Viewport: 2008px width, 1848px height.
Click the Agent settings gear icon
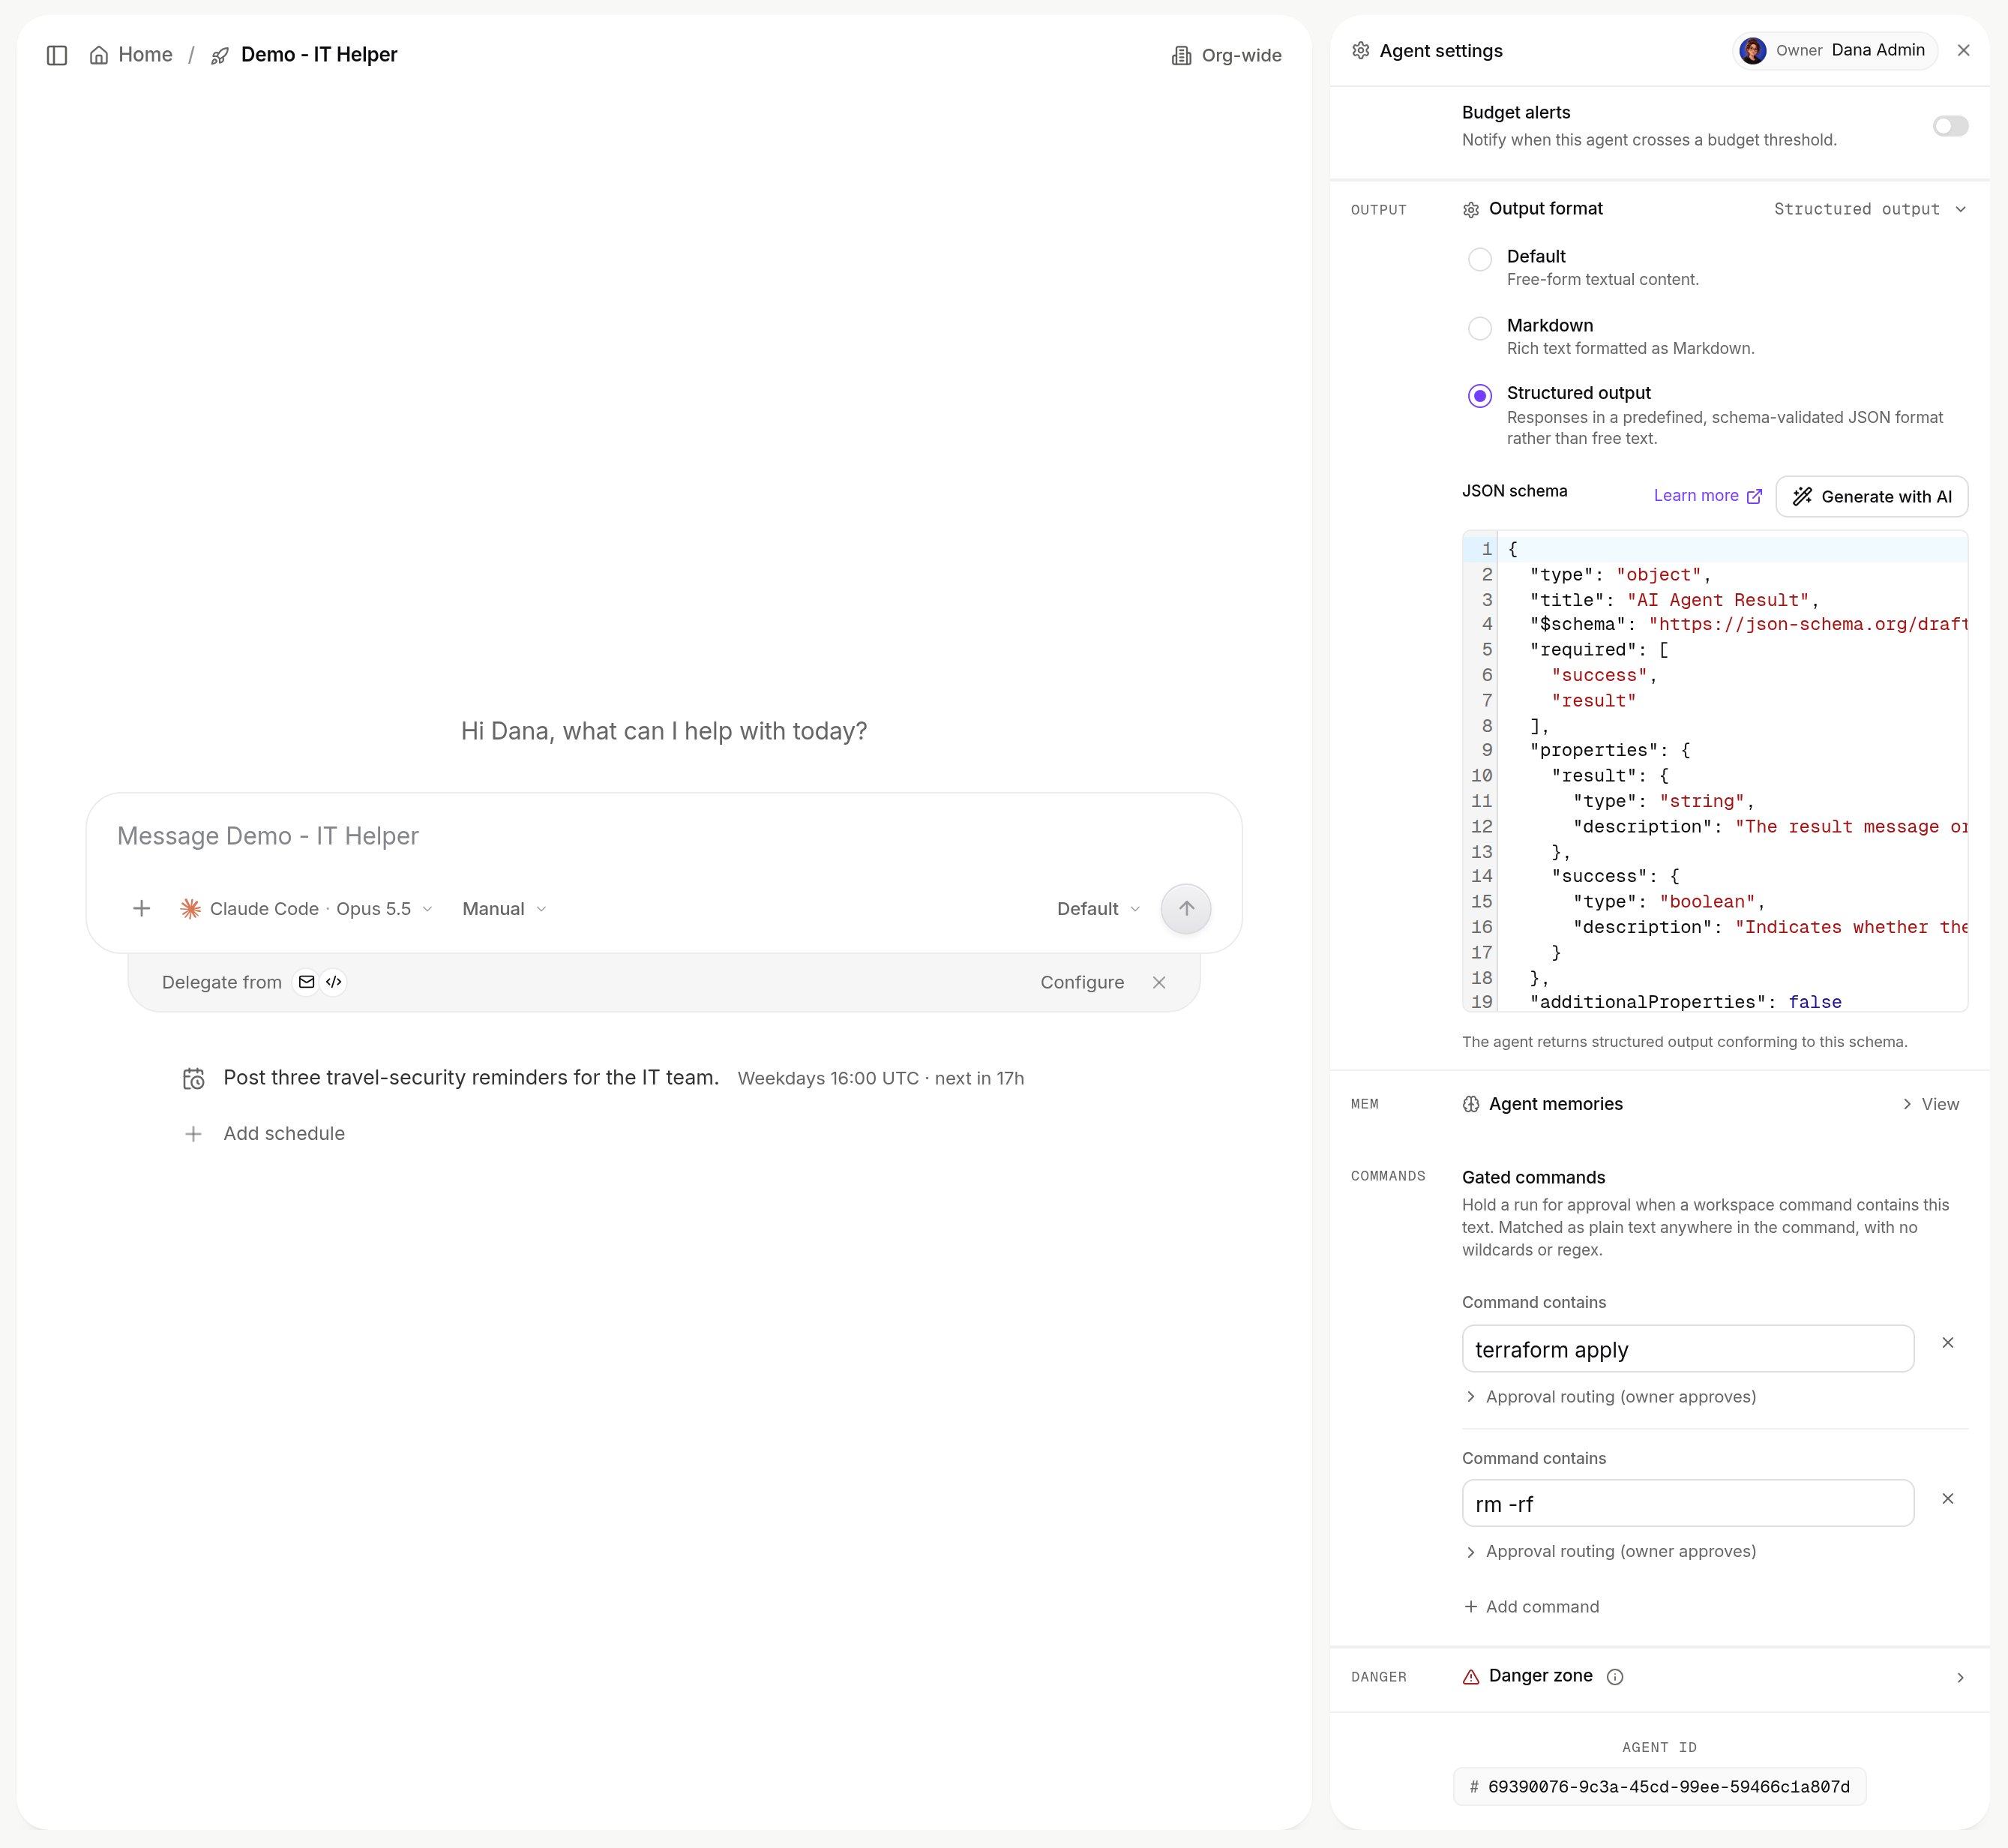coord(1360,51)
